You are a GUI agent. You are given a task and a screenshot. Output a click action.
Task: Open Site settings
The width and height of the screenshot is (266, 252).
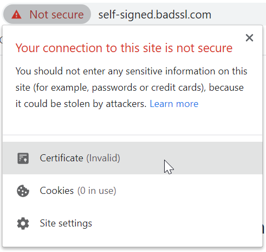132,223
